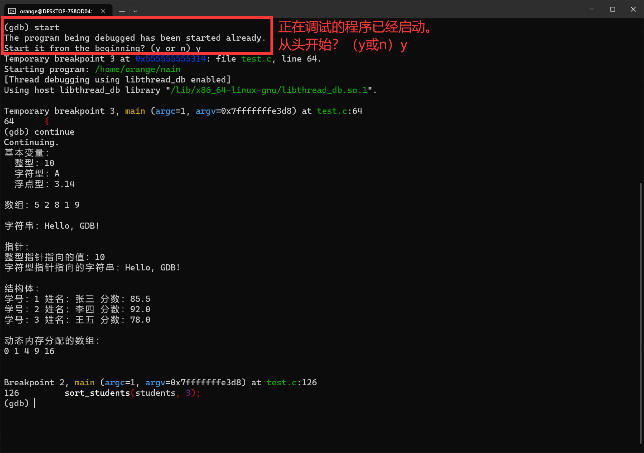This screenshot has height=453, width=644.
Task: Click the '0 1 4 9 16' output line
Action: 29,351
